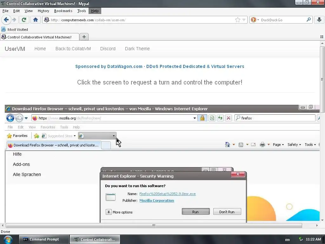Click the IE Print icon
325x244 pixels.
[262, 145]
